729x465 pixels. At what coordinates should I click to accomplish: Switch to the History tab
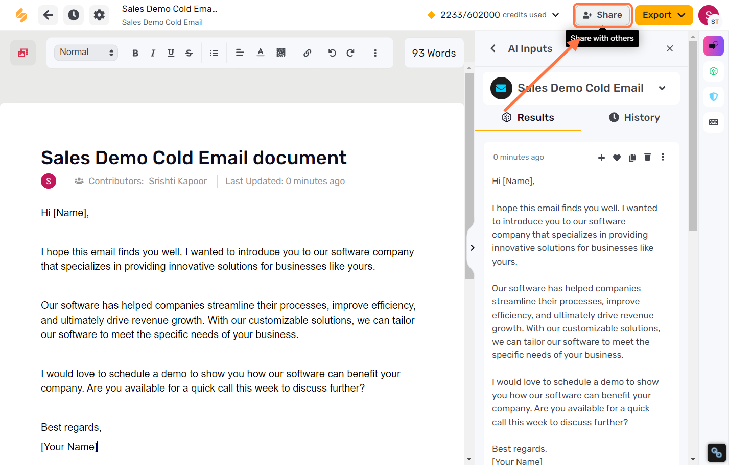tap(634, 117)
